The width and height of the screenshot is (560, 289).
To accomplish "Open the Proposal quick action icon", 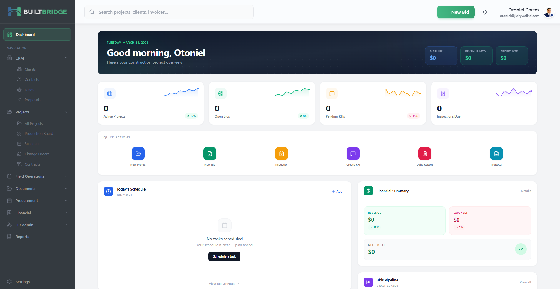I will tap(496, 153).
